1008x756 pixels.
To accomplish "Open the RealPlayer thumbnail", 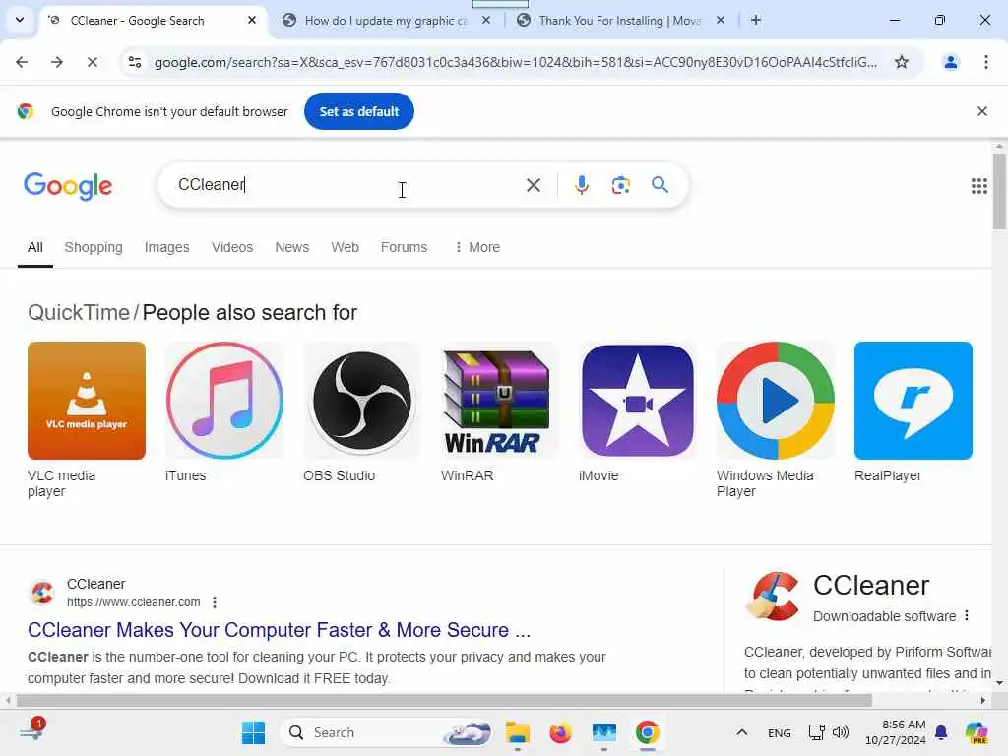I will (913, 400).
